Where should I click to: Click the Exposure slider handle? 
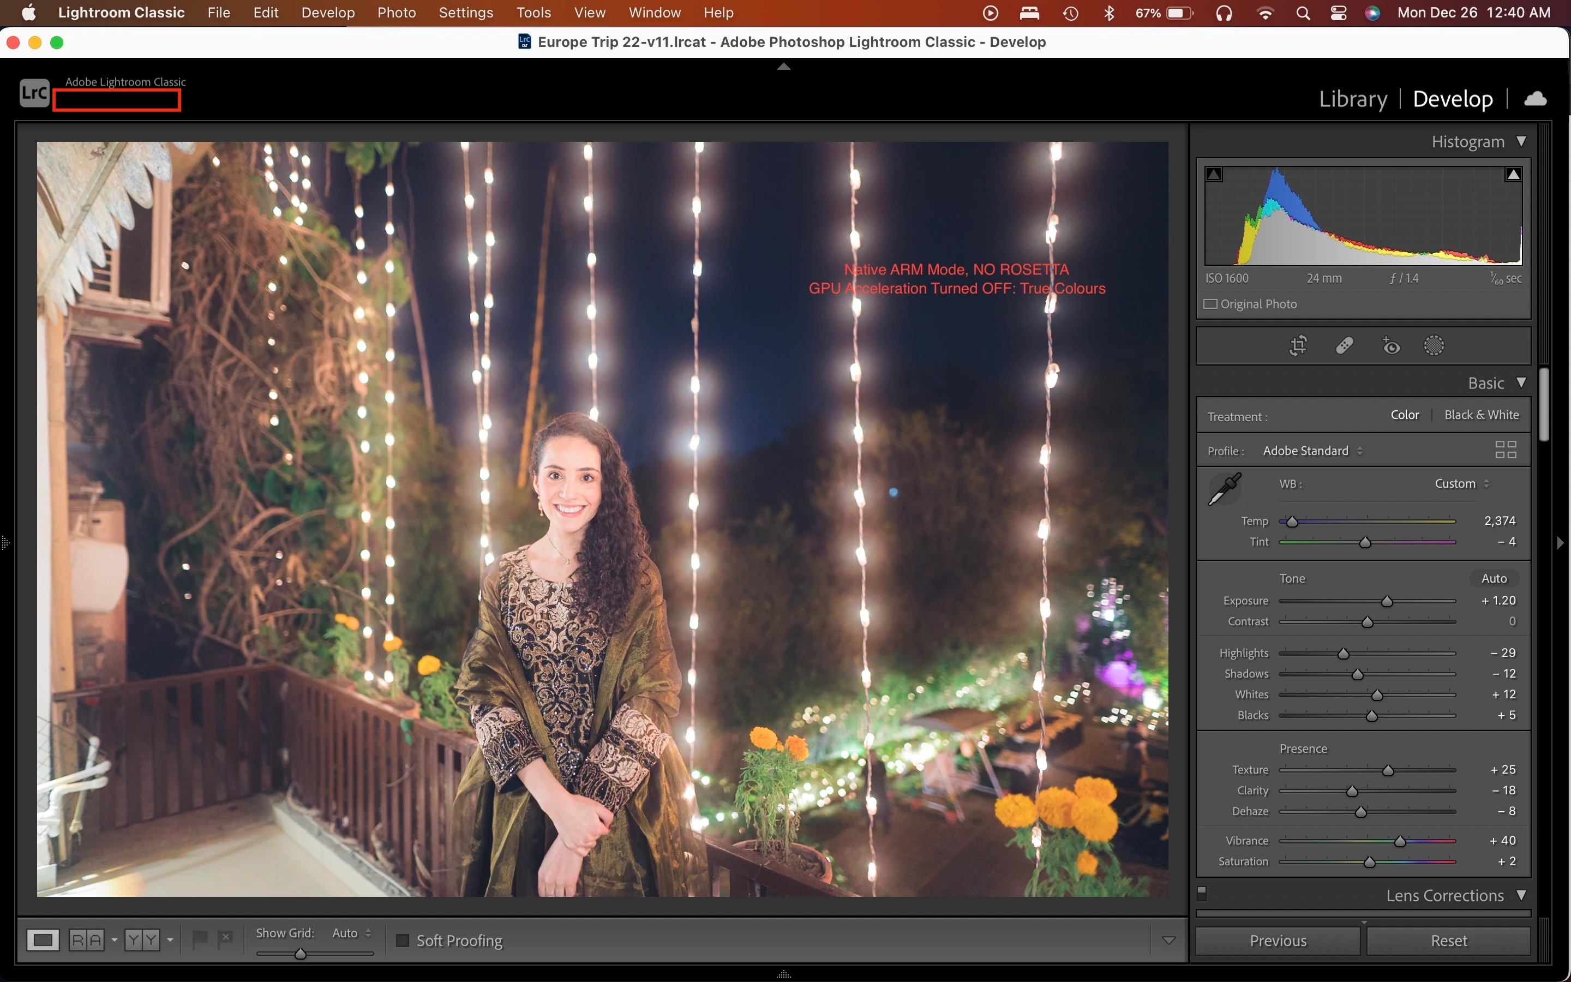(1387, 601)
